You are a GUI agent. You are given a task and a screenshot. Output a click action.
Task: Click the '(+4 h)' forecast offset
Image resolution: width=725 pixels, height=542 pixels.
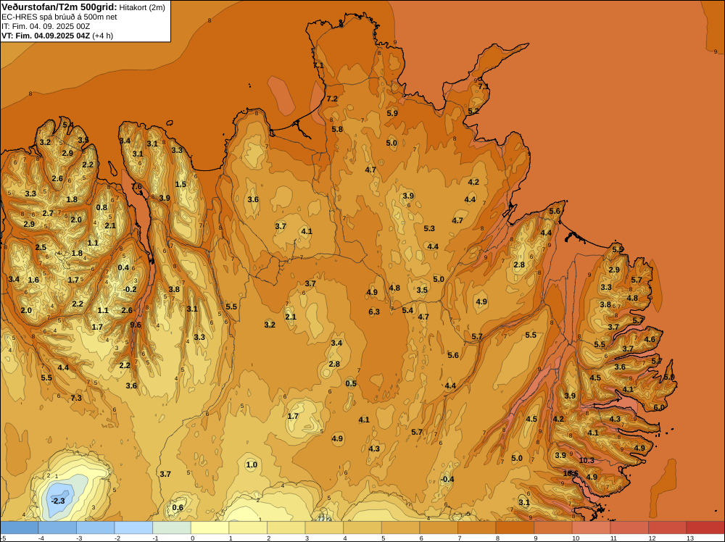click(x=103, y=36)
